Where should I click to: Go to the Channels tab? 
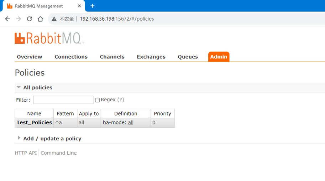tap(112, 57)
